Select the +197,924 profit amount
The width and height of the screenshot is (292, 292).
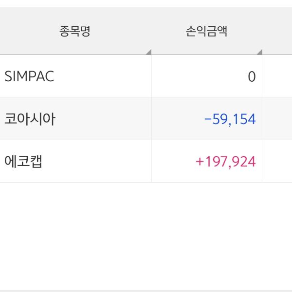(226, 161)
